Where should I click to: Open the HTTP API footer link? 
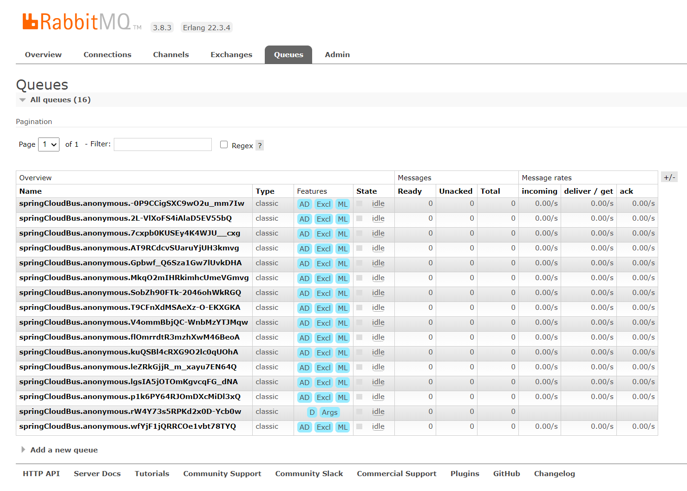point(41,474)
